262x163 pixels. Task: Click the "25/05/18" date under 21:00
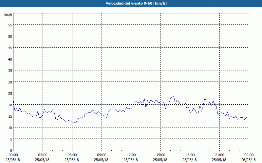tap(219, 160)
